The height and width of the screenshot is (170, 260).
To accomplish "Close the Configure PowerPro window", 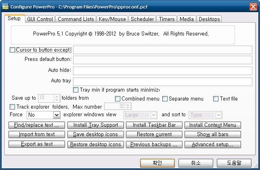I will [253, 7].
